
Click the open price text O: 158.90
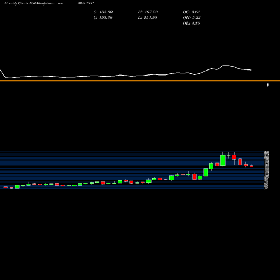[x=103, y=12]
